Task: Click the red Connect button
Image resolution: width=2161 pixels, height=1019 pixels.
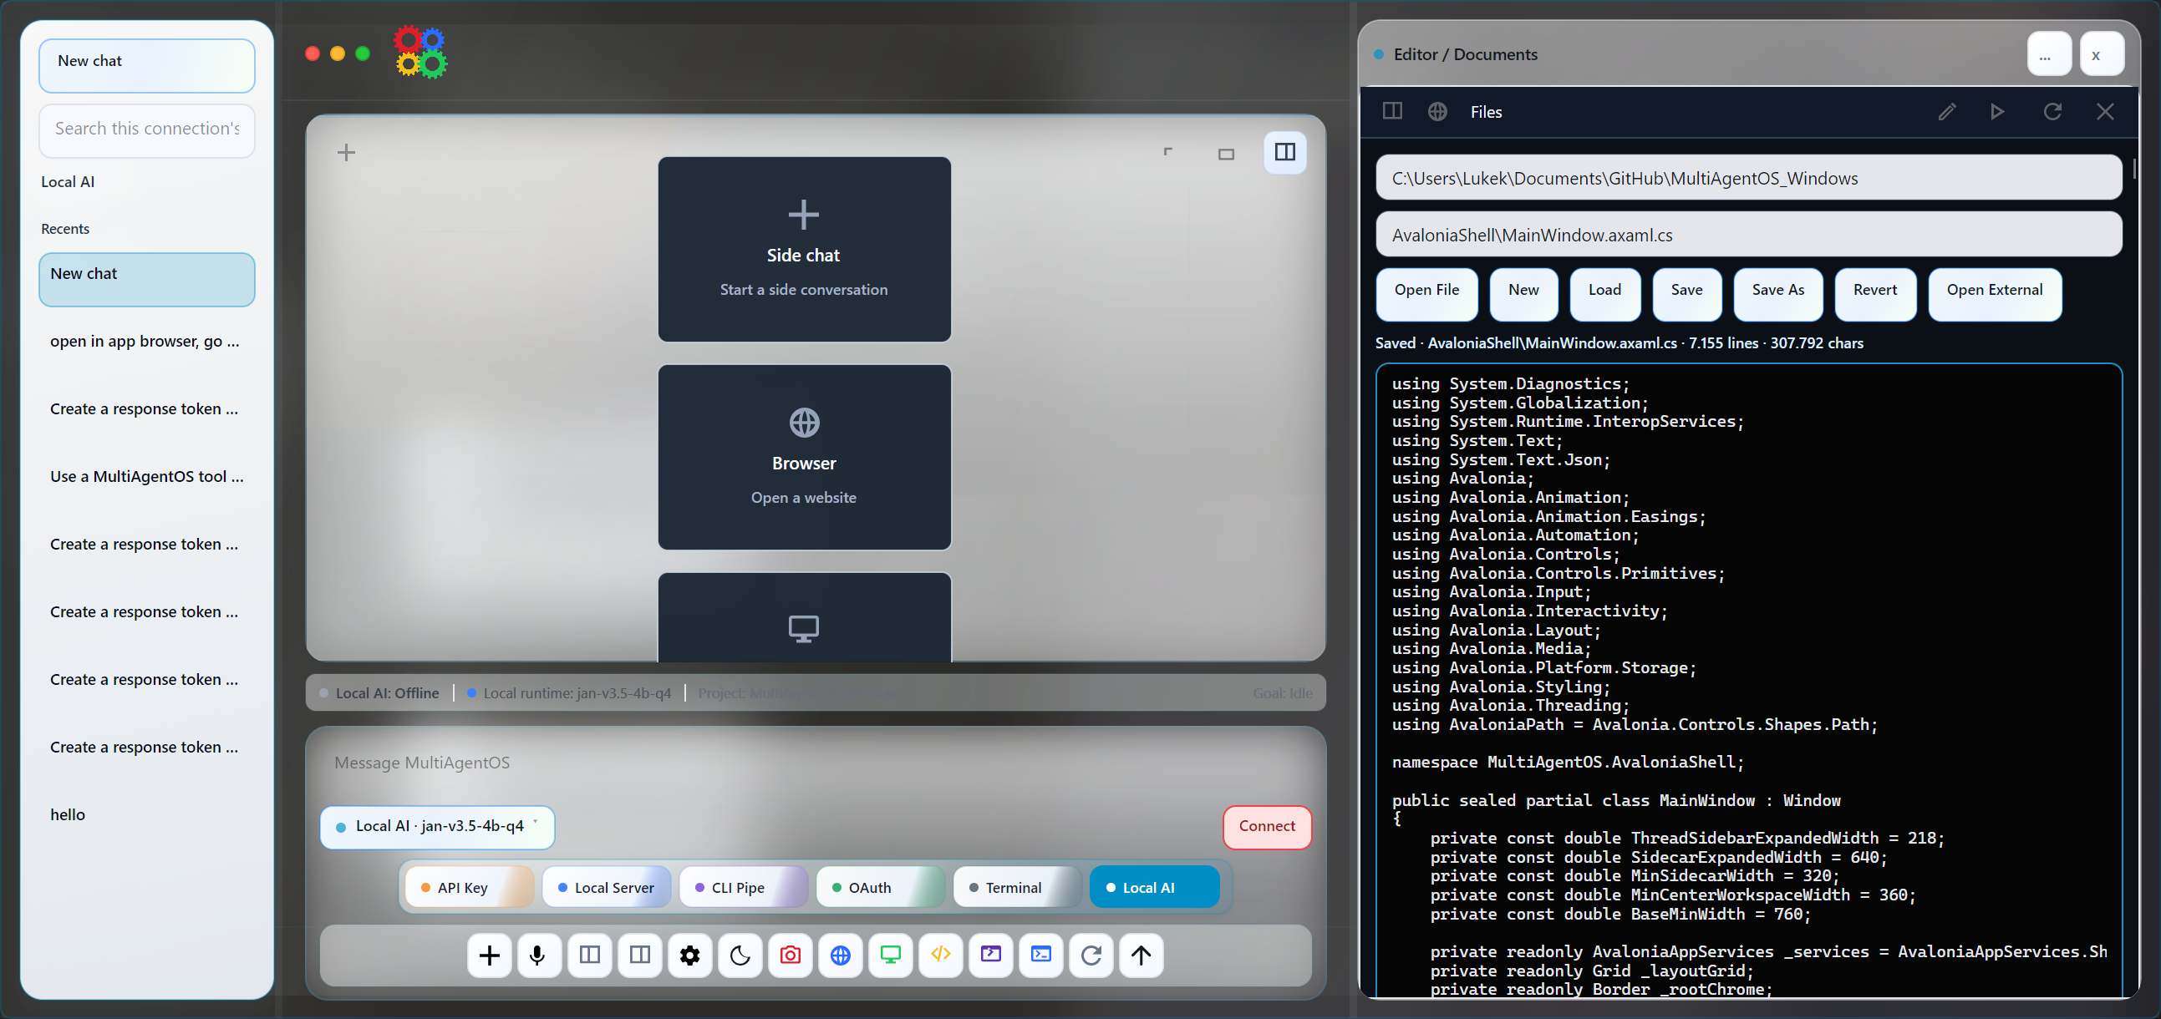Action: tap(1267, 827)
